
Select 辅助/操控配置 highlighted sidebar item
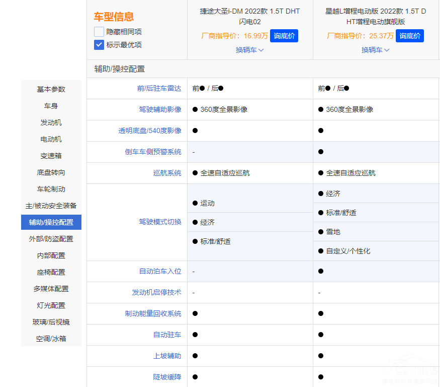[x=51, y=222]
